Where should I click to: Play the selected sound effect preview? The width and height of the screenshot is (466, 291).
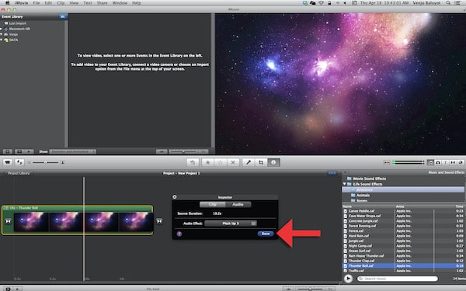pos(348,279)
